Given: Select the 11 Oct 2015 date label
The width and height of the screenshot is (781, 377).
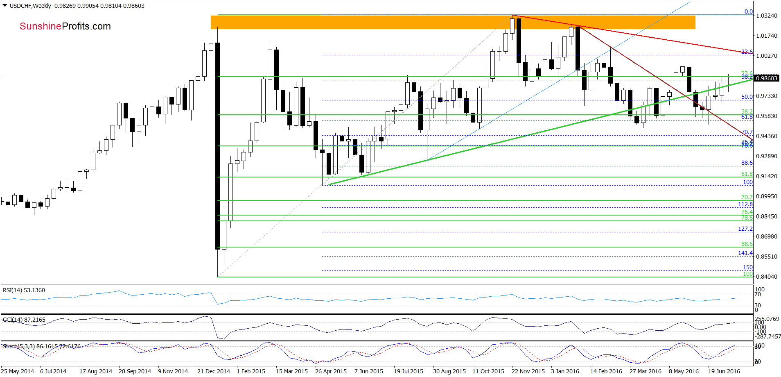Looking at the screenshot, I should point(488,371).
